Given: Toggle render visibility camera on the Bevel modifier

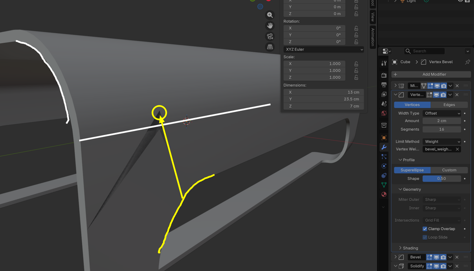Looking at the screenshot, I should [443, 257].
